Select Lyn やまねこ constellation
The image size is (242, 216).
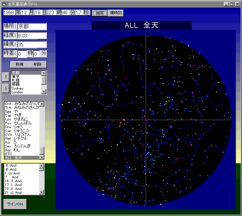point(22,119)
